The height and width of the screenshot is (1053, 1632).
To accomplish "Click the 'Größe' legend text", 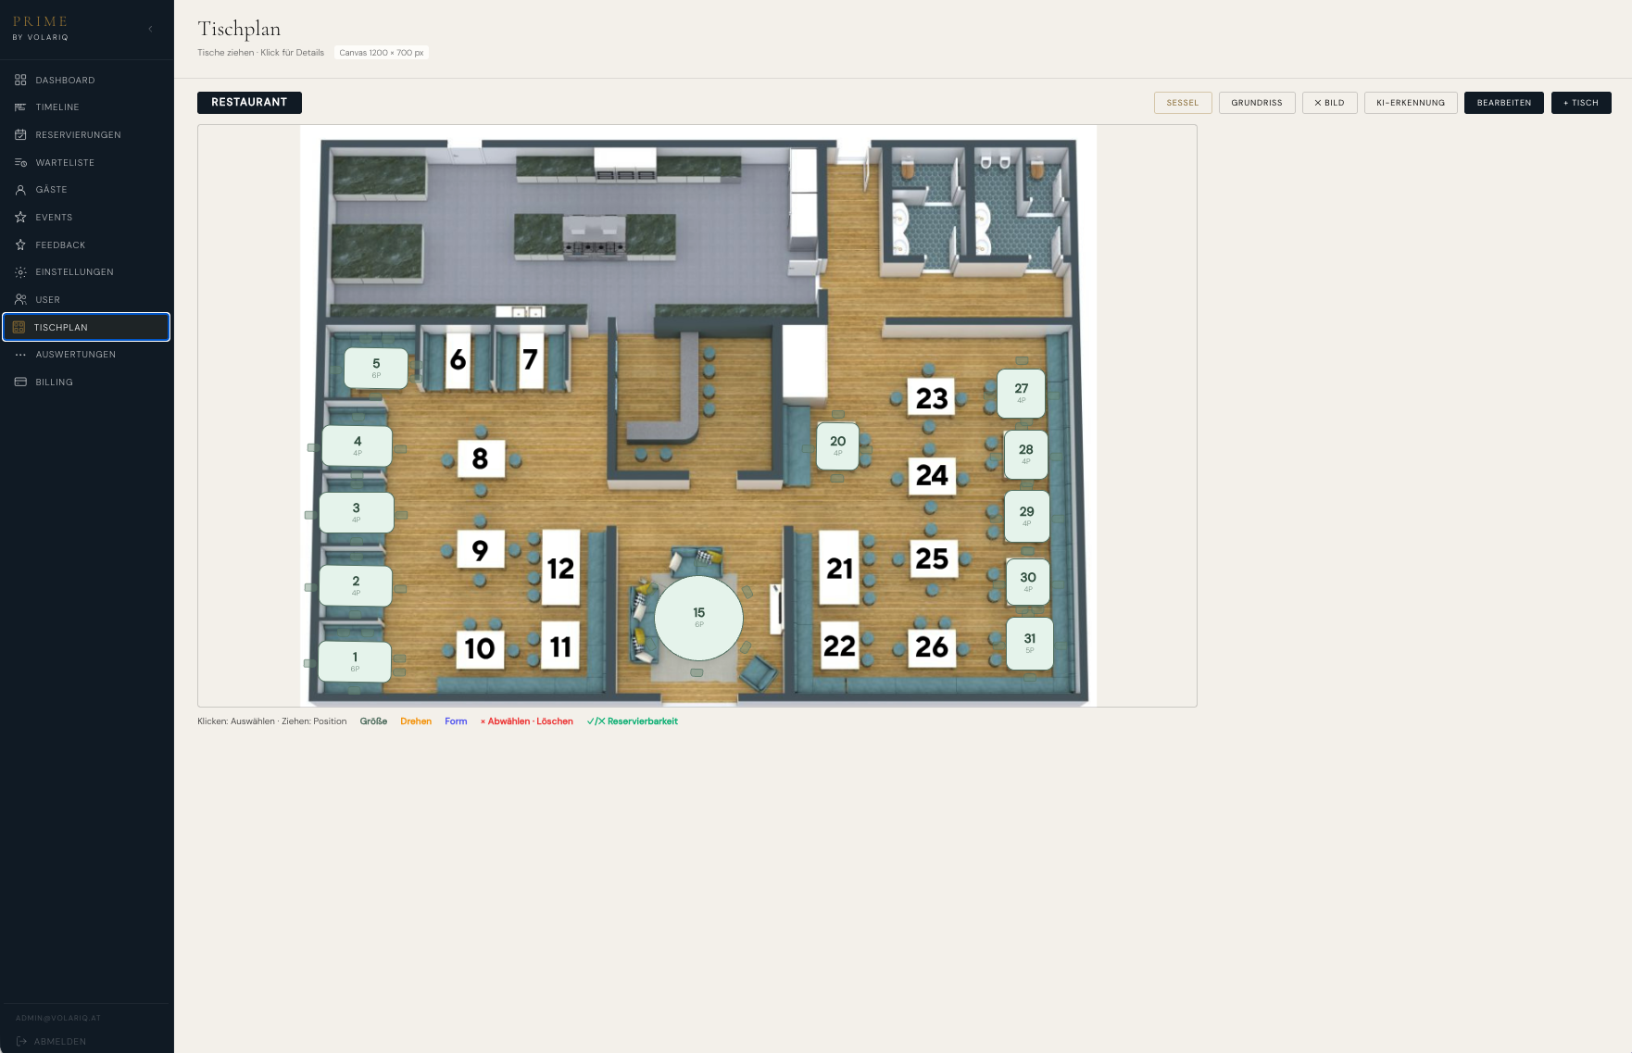I will [x=373, y=721].
